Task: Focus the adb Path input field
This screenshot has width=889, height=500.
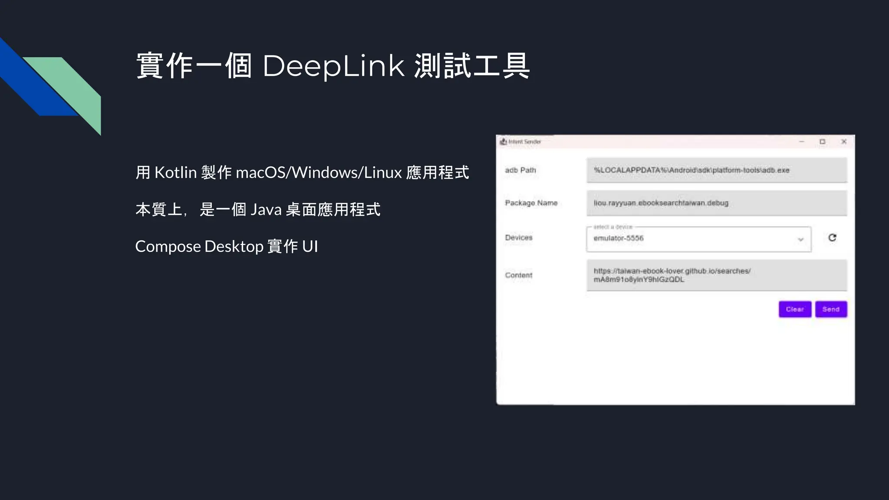Action: (x=717, y=170)
